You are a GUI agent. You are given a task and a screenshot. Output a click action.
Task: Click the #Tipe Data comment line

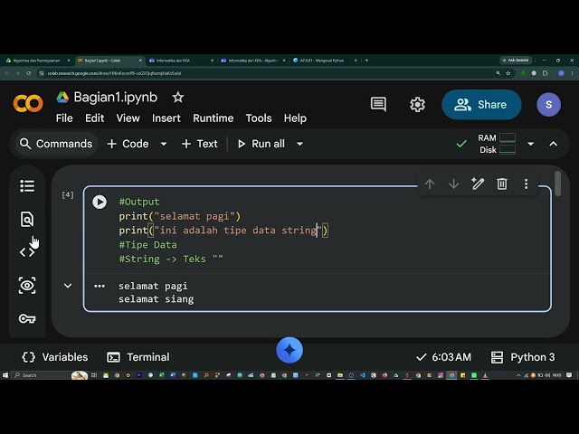tap(147, 245)
